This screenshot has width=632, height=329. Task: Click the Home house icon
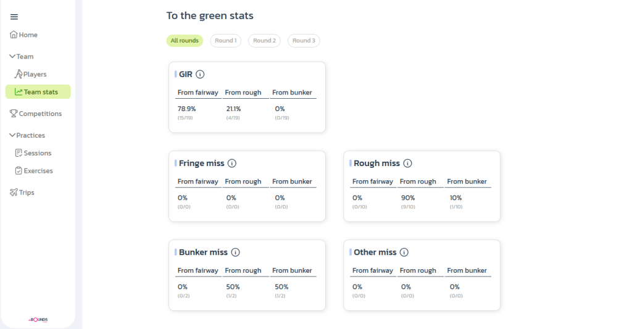point(14,35)
